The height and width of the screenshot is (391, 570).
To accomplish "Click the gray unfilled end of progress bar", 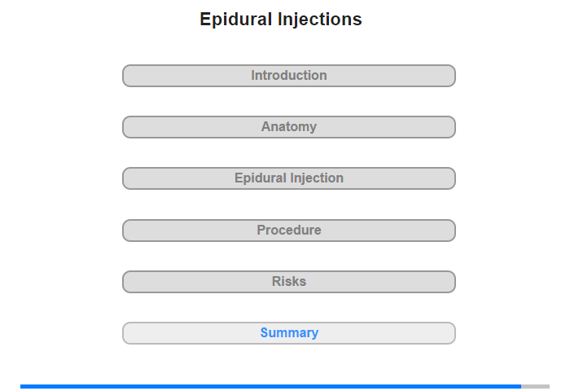I will click(535, 386).
